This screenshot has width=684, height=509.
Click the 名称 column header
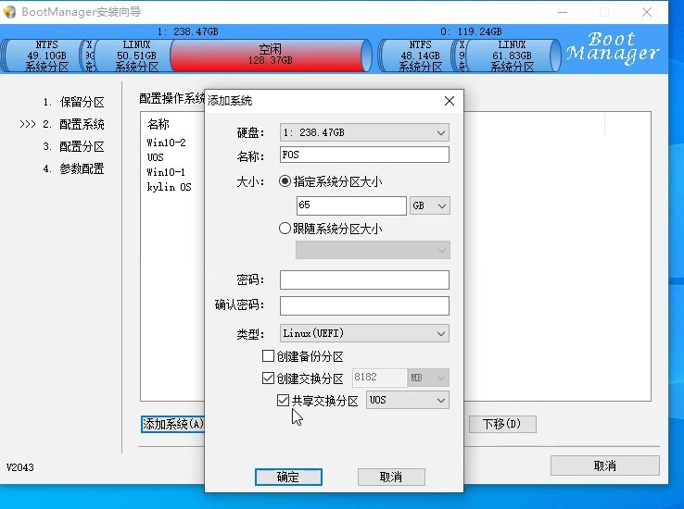(158, 124)
